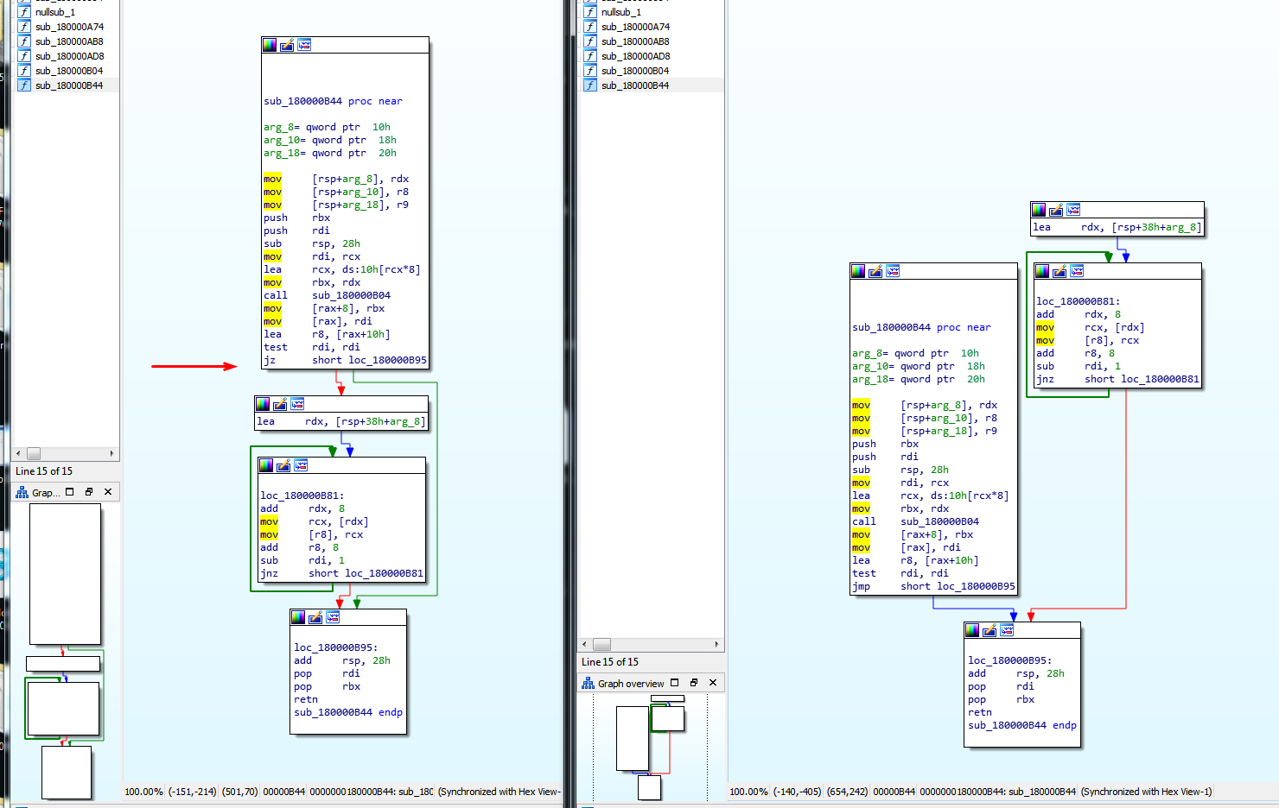Screen dimensions: 1279x808
Task: Color icon on right window's loc_180000B95 node
Action: [972, 630]
